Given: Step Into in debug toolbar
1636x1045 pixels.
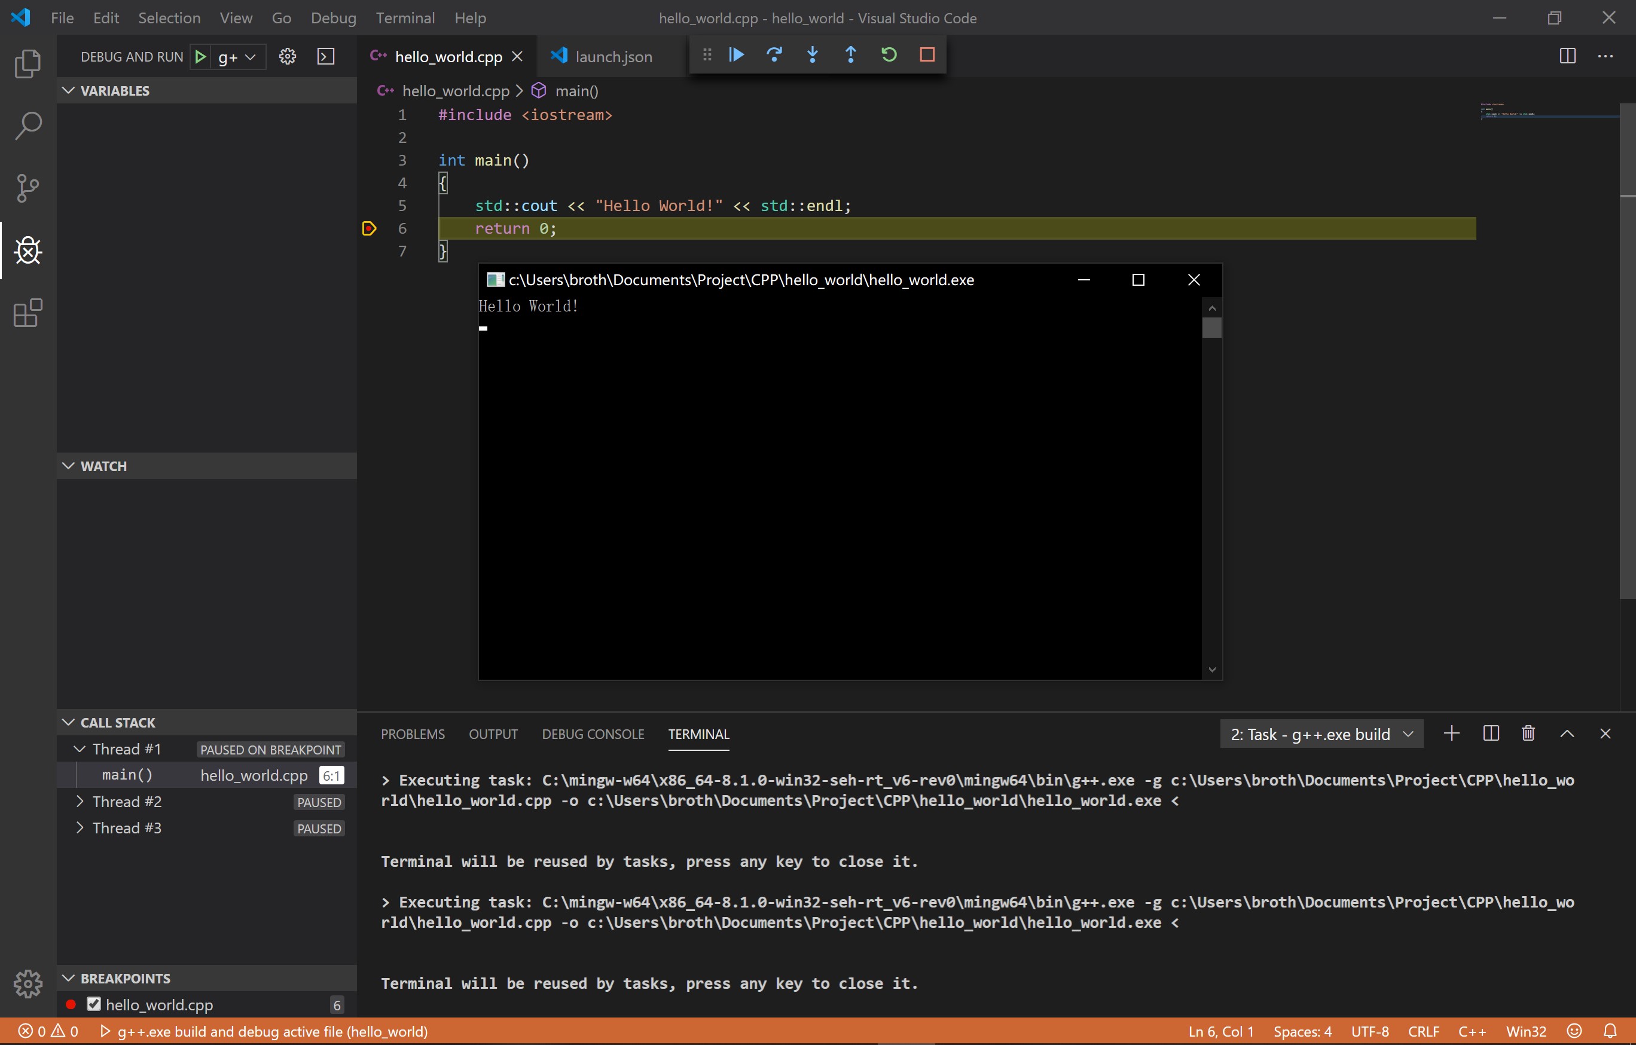Looking at the screenshot, I should [x=813, y=54].
